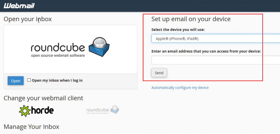Click the green Horde gear icon

pyautogui.click(x=24, y=110)
